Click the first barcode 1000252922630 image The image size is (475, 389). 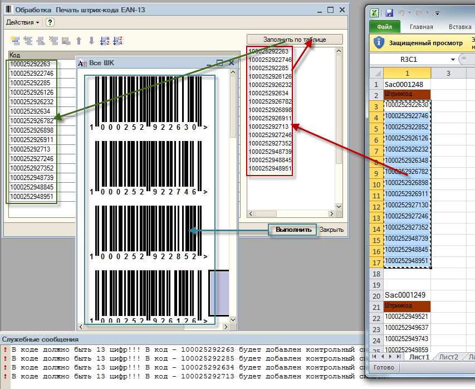(x=149, y=104)
